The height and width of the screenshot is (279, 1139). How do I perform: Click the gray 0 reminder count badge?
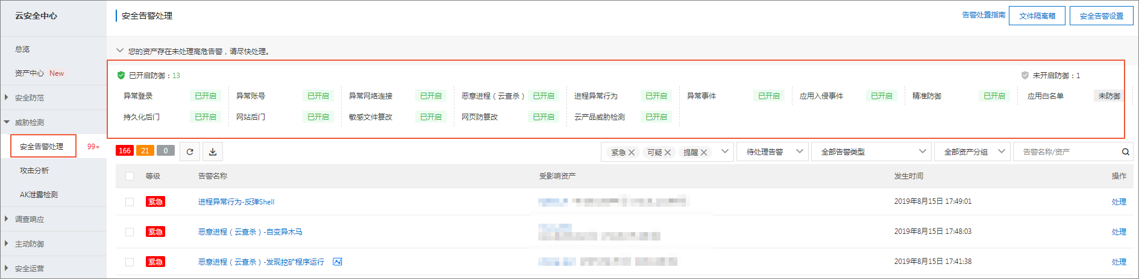(166, 151)
